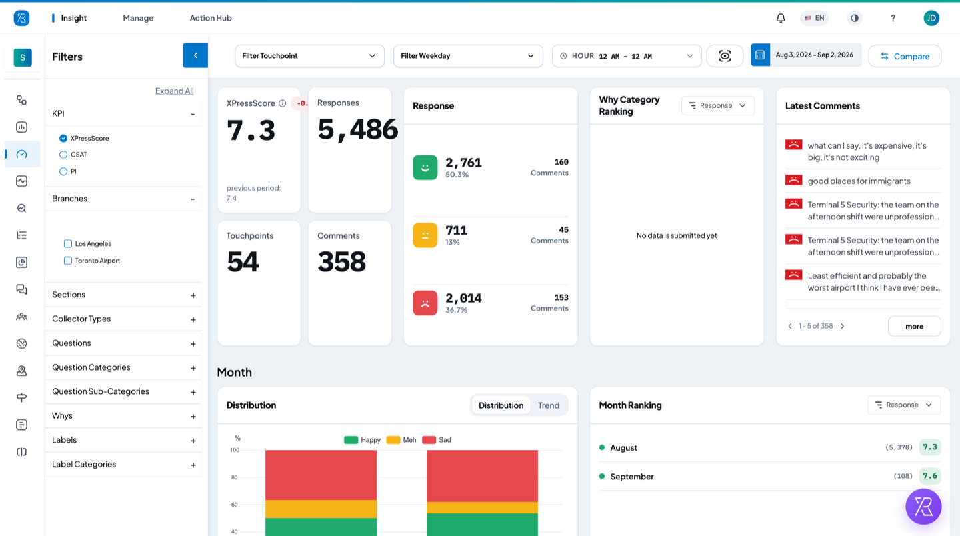Collapse the Filters panel arrow button
The image size is (960, 536).
(195, 55)
